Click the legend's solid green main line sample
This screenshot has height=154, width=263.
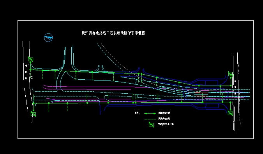150,114
